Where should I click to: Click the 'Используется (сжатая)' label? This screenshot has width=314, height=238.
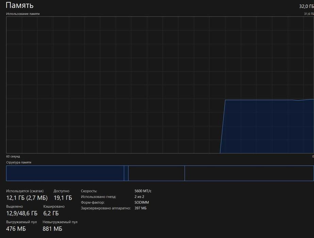pos(25,191)
